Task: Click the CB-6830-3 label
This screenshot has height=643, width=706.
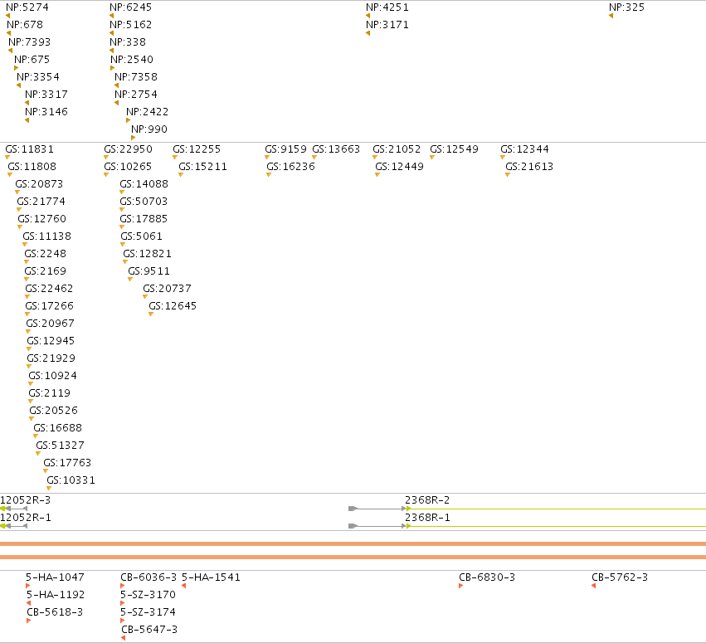Action: point(487,577)
